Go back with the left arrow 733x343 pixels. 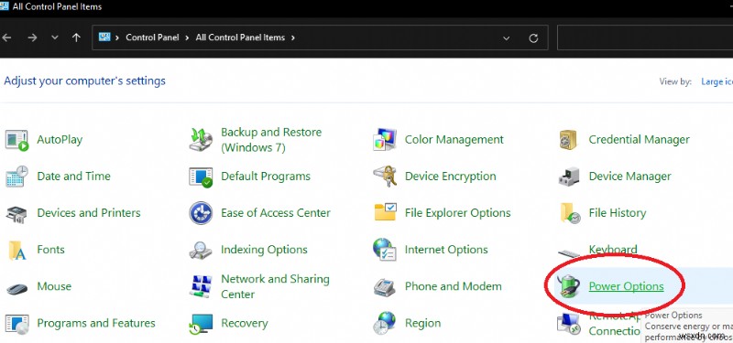(x=6, y=38)
